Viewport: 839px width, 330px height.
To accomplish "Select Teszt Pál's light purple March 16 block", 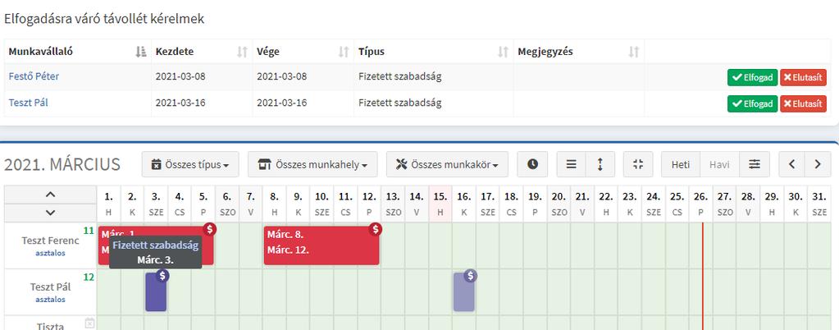I will pos(464,294).
